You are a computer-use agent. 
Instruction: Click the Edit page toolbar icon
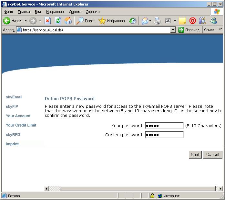pos(168,21)
